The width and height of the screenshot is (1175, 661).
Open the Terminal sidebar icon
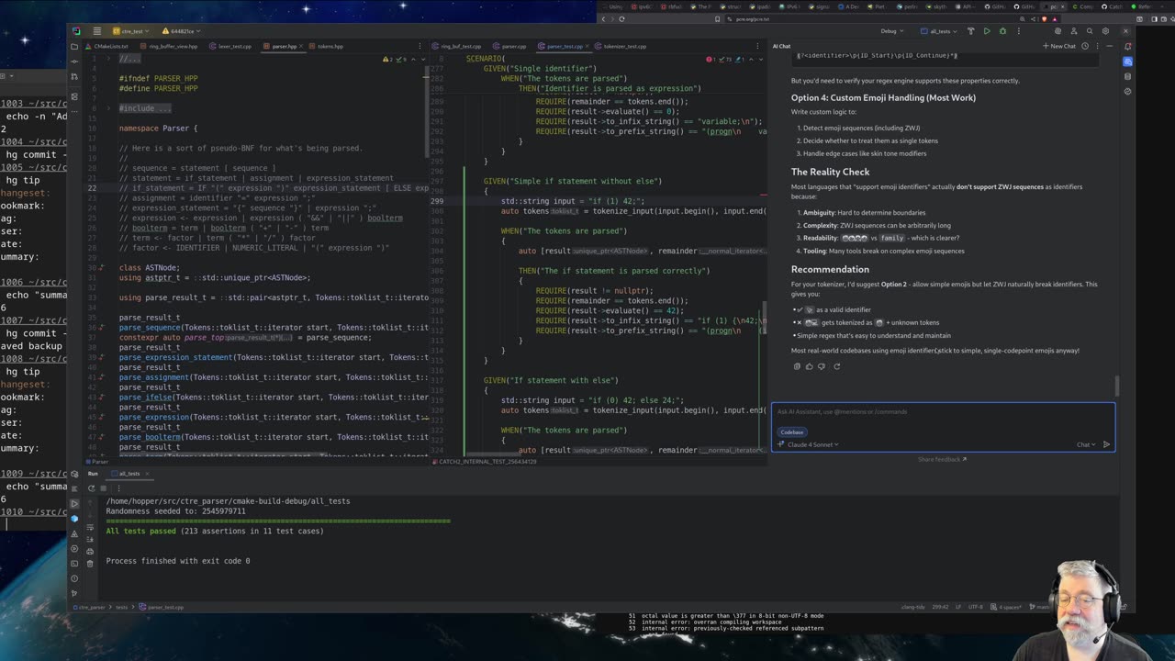pos(74,563)
